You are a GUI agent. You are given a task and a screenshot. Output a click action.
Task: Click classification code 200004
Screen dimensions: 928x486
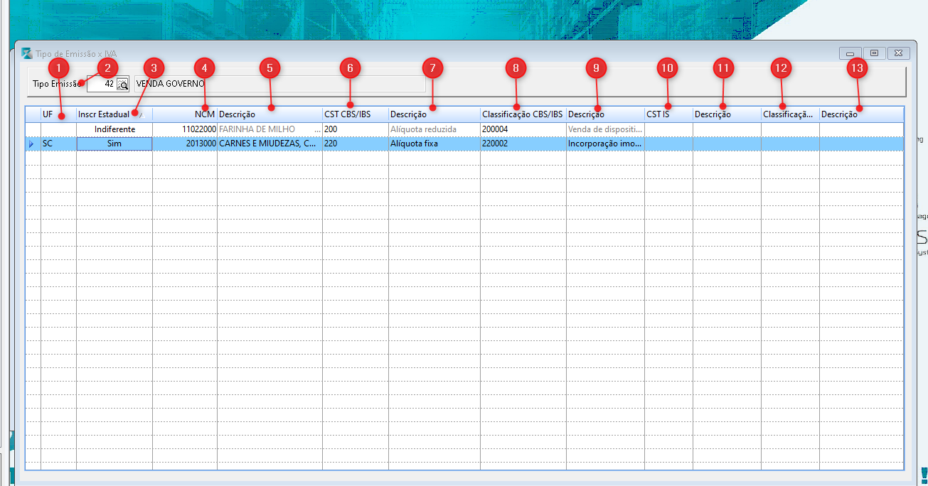click(523, 129)
